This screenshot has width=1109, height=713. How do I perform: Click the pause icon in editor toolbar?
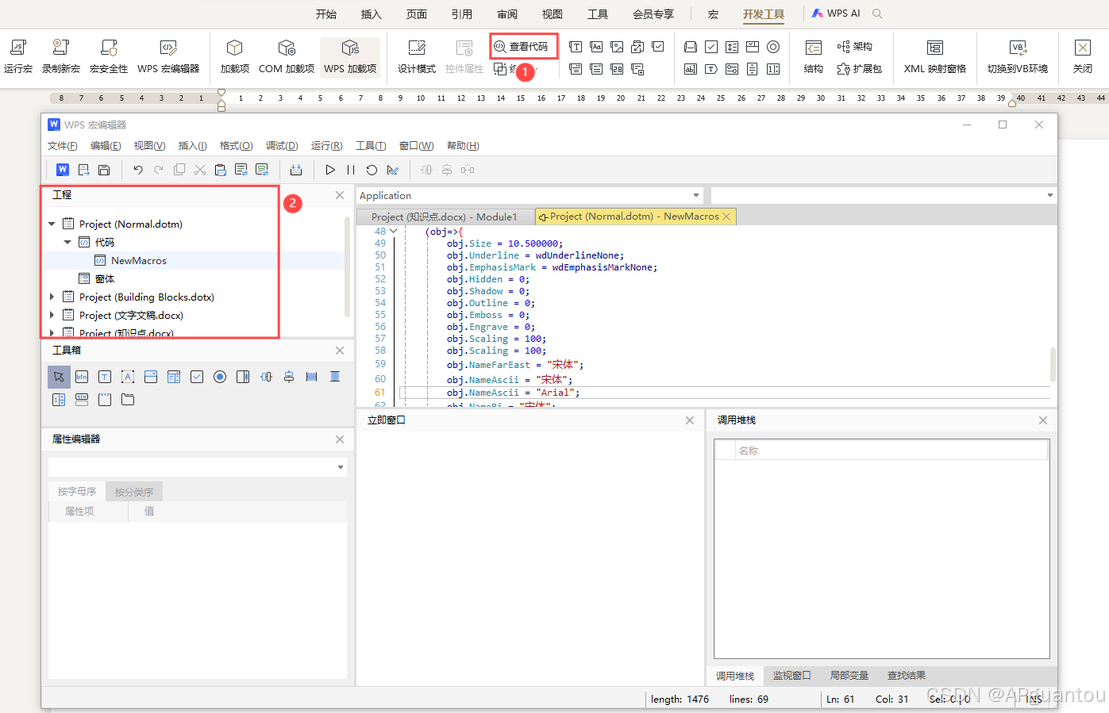[x=351, y=170]
